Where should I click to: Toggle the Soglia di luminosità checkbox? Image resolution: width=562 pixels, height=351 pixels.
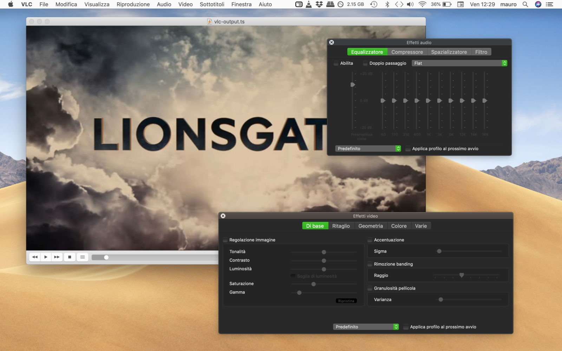coord(293,276)
